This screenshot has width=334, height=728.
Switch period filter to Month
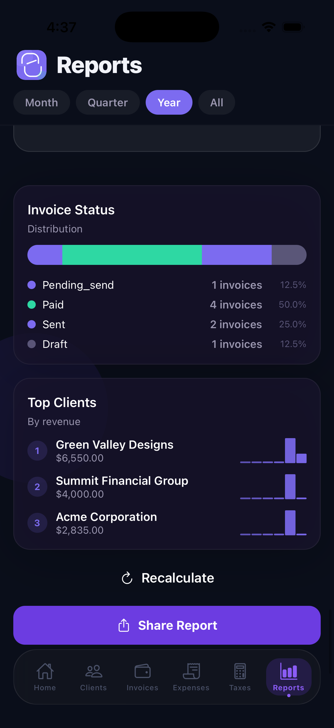pos(42,102)
